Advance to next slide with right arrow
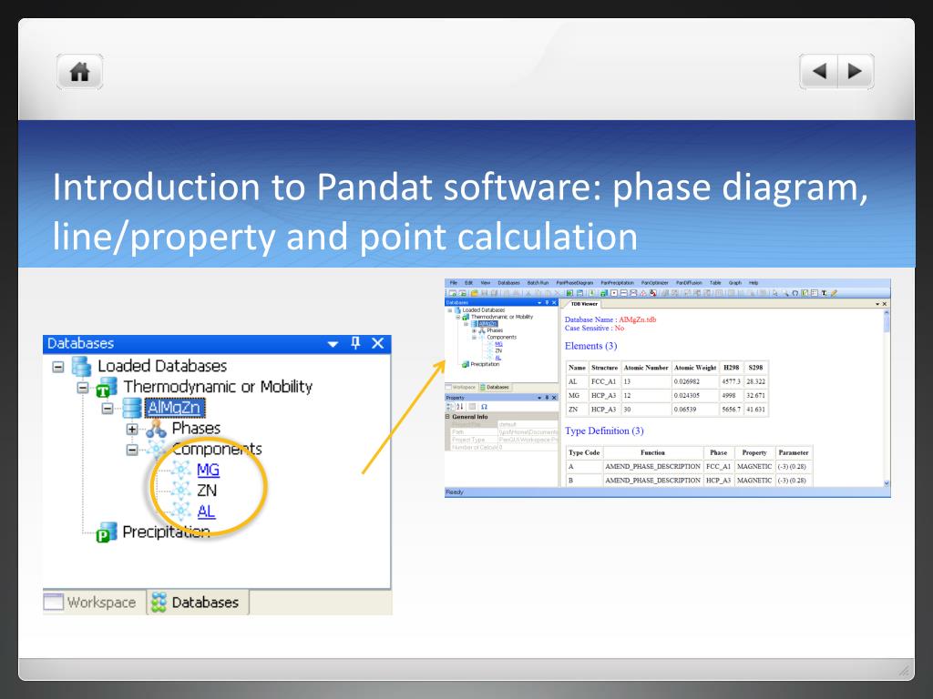Image resolution: width=933 pixels, height=699 pixels. pyautogui.click(x=855, y=71)
